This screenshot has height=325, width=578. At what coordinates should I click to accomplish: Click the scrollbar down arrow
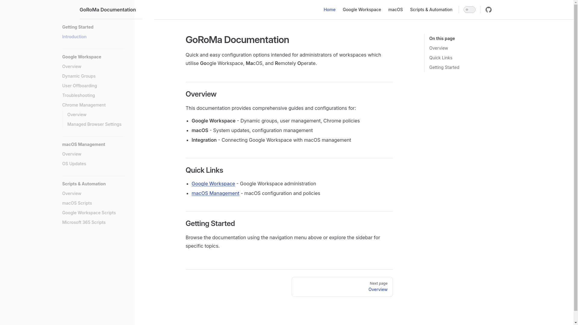576,323
